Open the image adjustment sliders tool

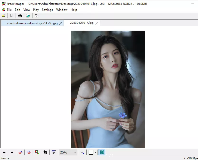coord(53,152)
